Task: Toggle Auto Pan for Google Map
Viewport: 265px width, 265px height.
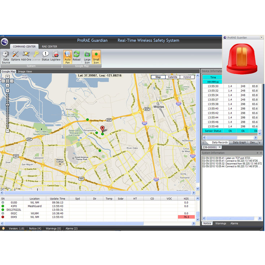Action: (x=68, y=57)
